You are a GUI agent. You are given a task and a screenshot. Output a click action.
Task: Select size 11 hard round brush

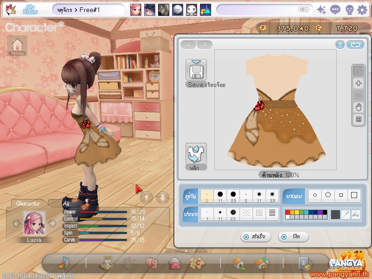point(220,196)
